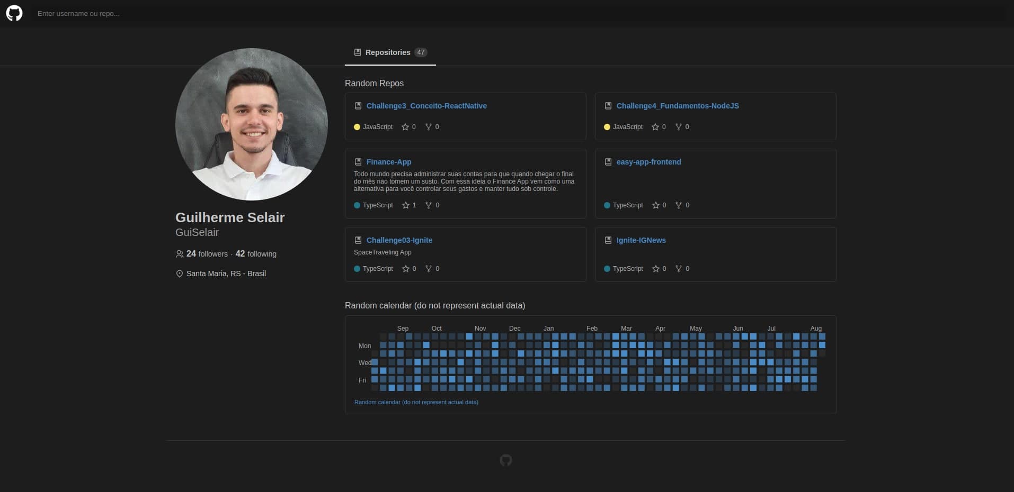
Task: Click repo icon beside Challenge3_Conceito-ReactNative
Action: click(x=358, y=106)
